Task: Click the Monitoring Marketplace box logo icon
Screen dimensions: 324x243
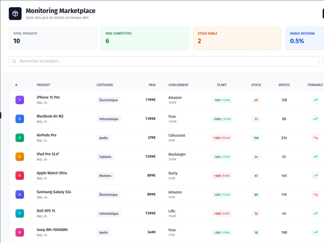Action: pyautogui.click(x=15, y=14)
